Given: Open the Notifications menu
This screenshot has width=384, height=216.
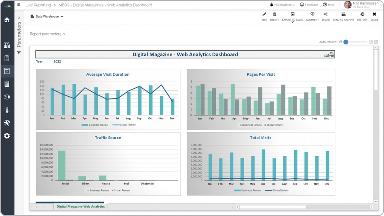Looking at the screenshot, I should pyautogui.click(x=283, y=5).
